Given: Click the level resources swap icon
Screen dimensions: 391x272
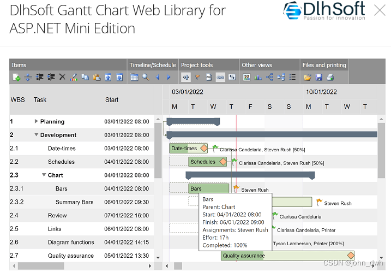Looking at the screenshot, I should tap(232, 78).
